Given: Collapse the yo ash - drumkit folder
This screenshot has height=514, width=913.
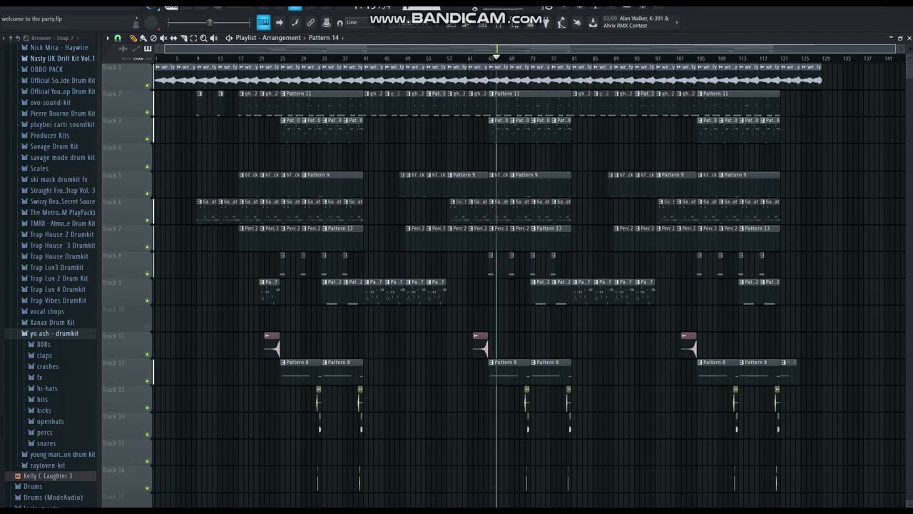Looking at the screenshot, I should click(x=54, y=333).
